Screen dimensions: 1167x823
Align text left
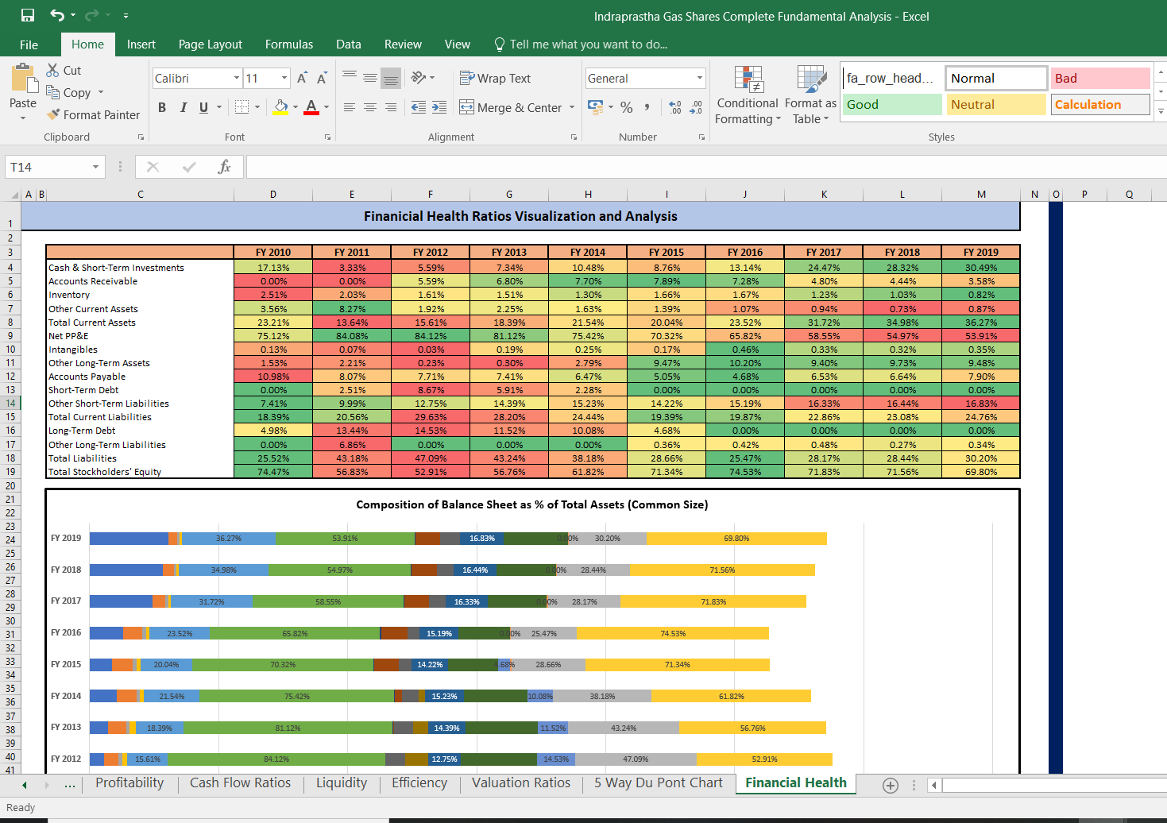pos(350,107)
